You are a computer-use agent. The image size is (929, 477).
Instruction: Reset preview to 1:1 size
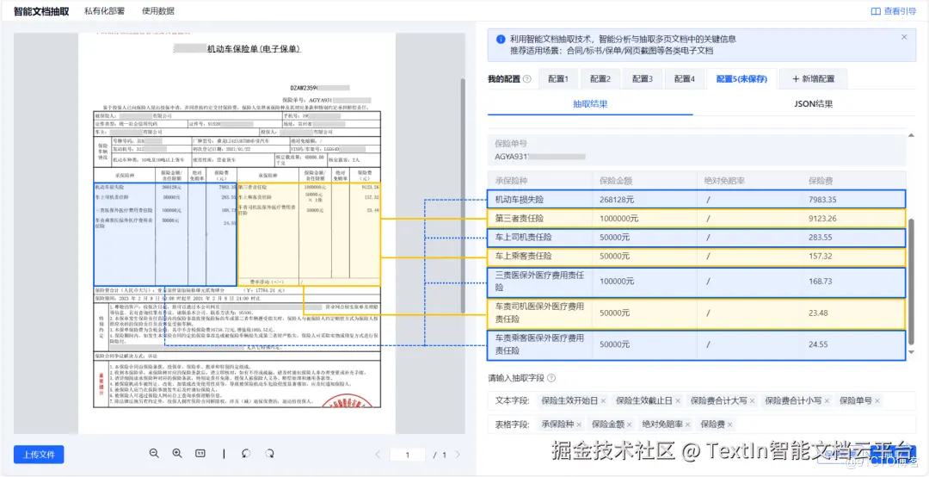pyautogui.click(x=200, y=453)
